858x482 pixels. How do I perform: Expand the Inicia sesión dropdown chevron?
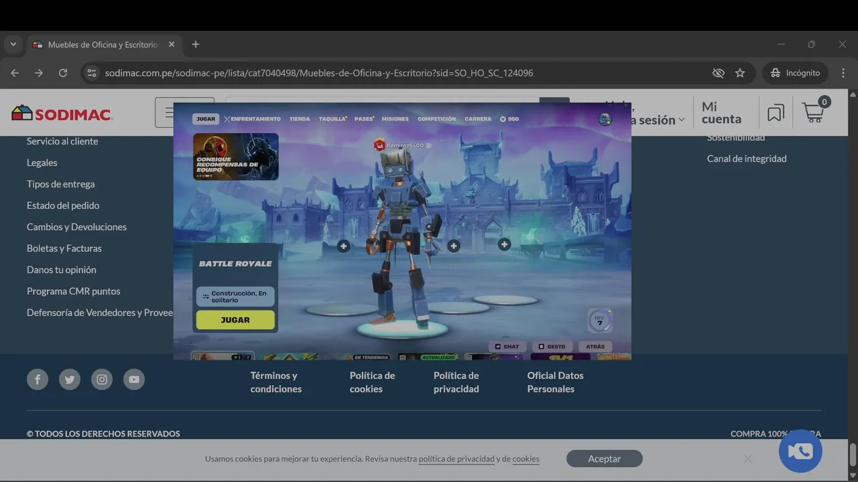tap(682, 120)
